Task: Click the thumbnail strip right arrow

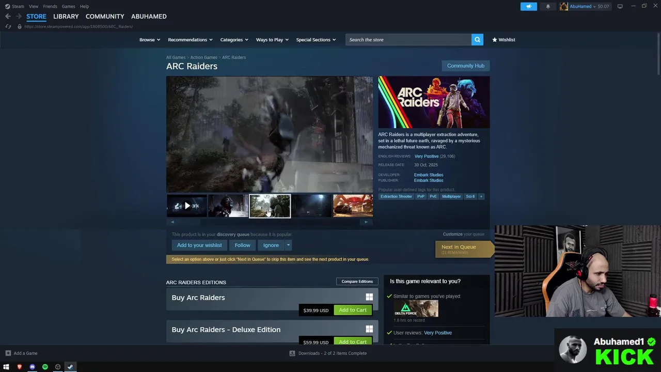Action: pos(366,222)
